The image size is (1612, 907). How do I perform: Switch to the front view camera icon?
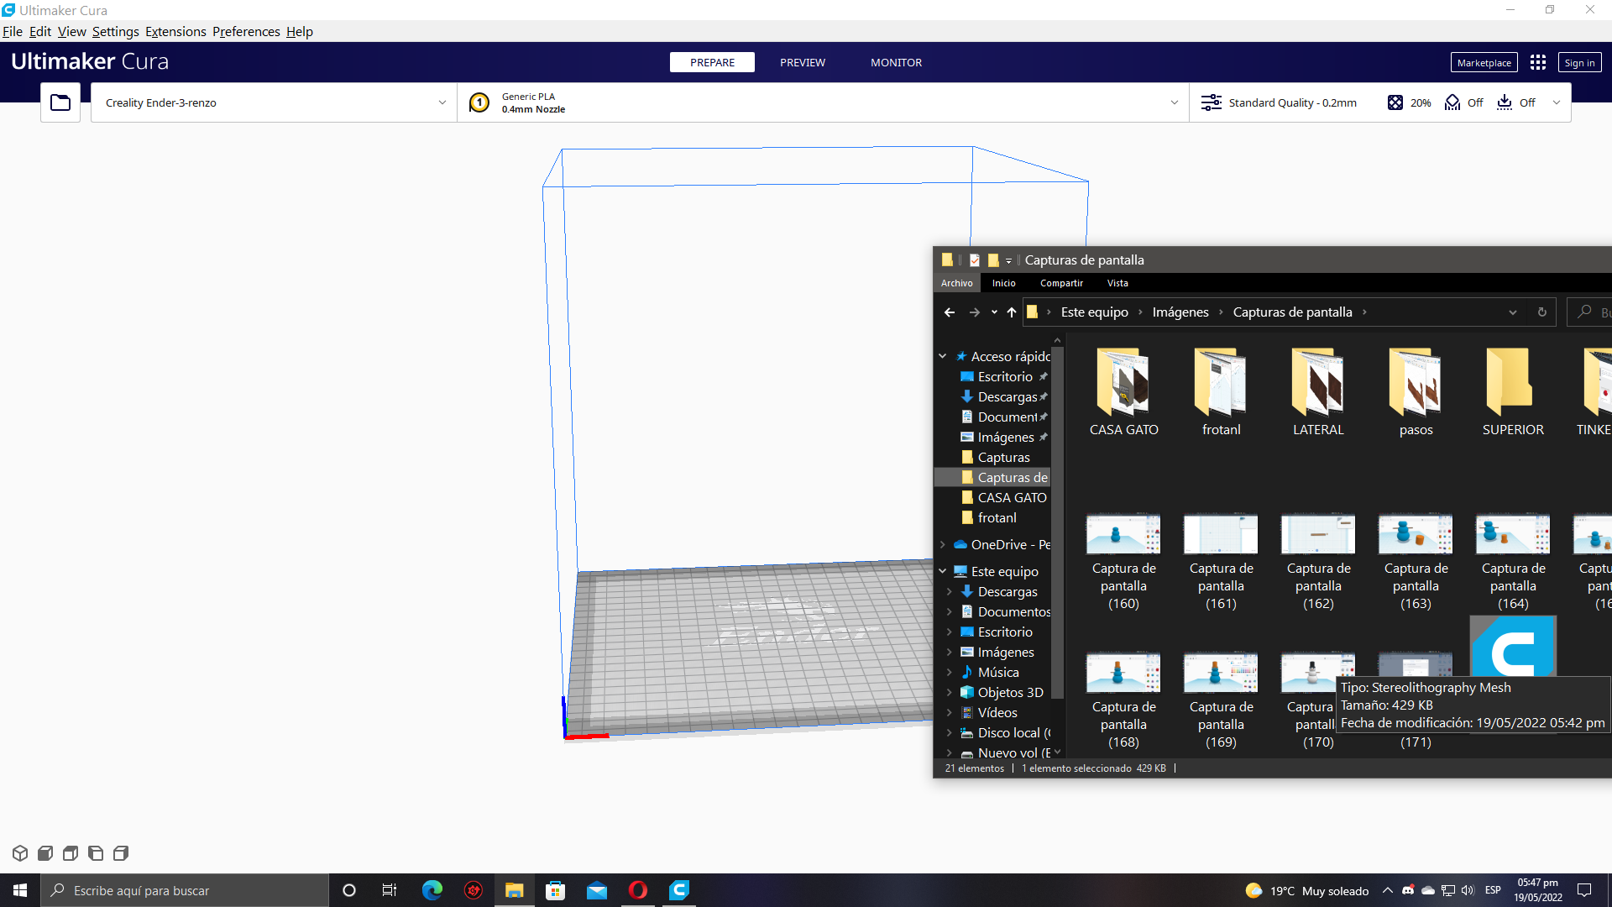click(x=45, y=853)
